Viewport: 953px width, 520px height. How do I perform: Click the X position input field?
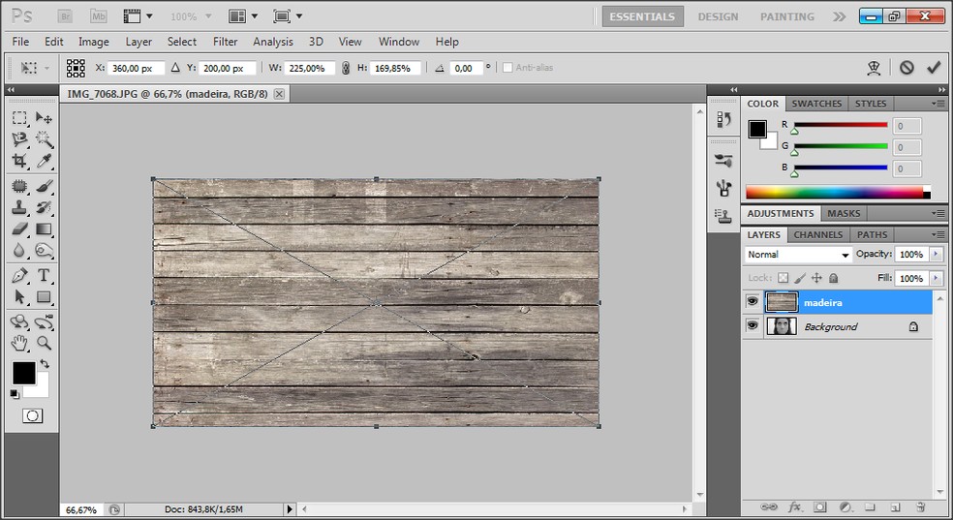[x=137, y=69]
